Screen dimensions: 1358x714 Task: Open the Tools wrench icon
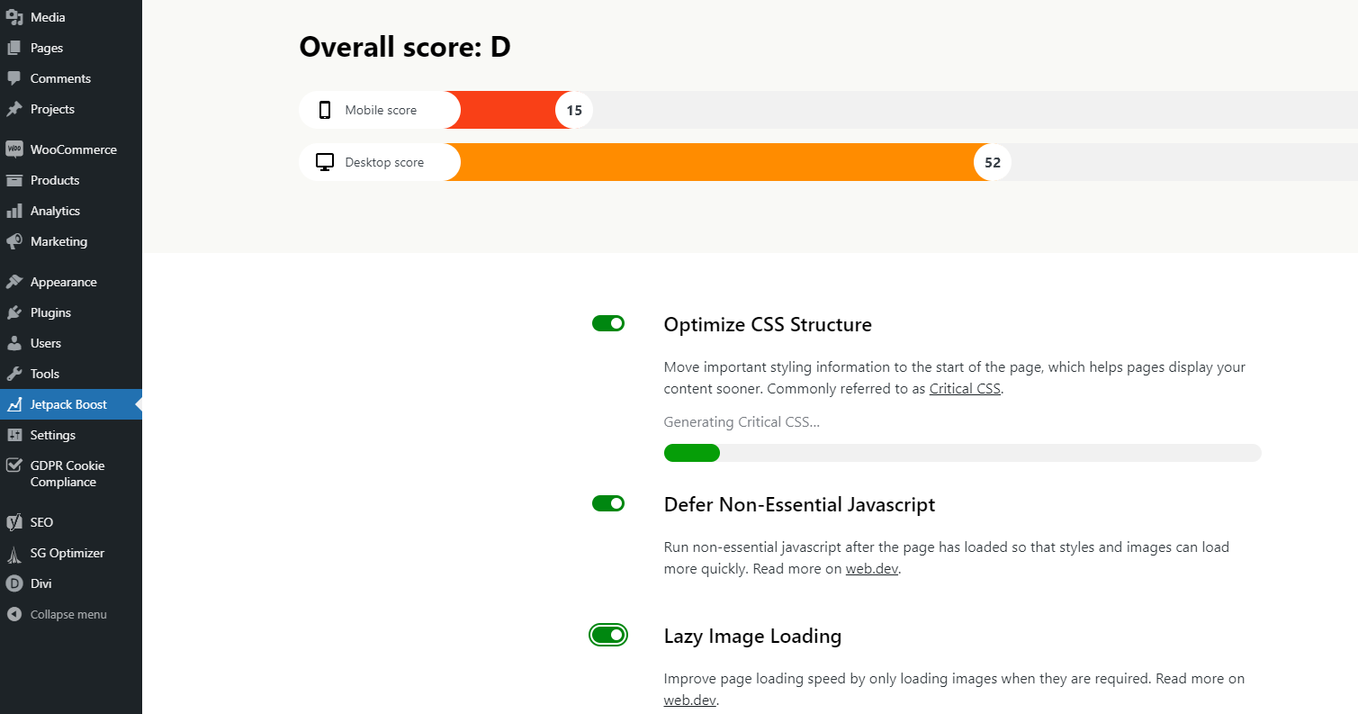point(13,374)
